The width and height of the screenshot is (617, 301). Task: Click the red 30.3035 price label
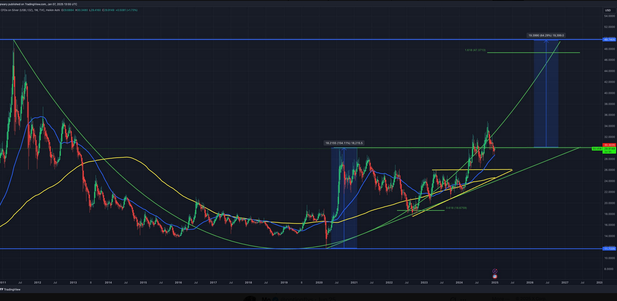point(609,145)
